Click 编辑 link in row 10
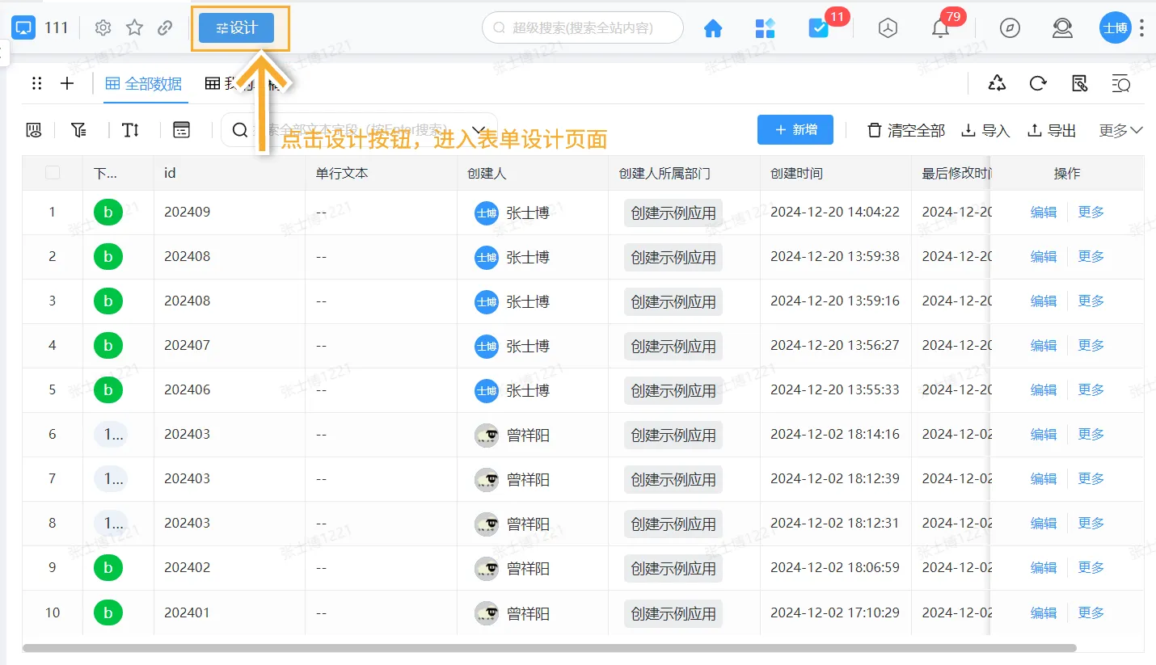 coord(1044,612)
